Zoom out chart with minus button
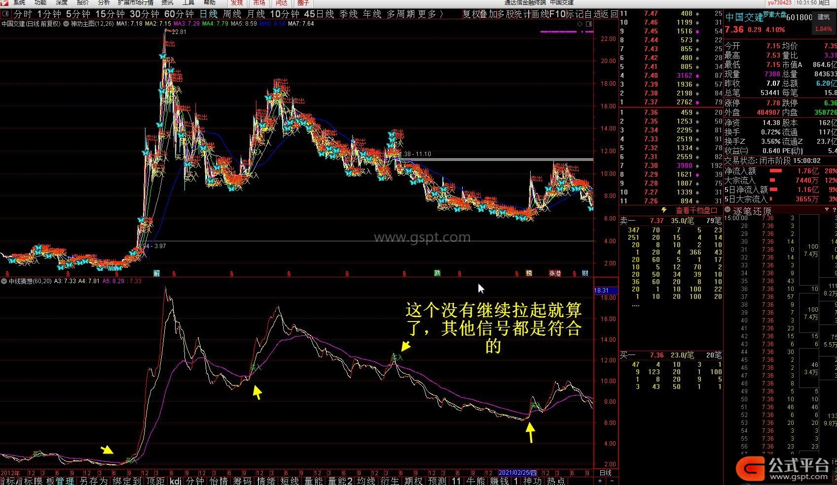 coord(612,481)
